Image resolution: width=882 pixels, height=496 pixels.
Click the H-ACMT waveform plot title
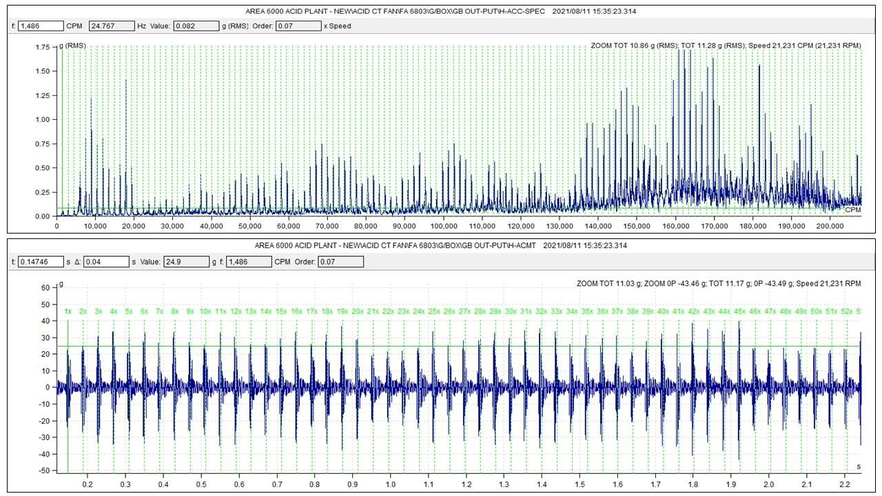click(x=441, y=245)
